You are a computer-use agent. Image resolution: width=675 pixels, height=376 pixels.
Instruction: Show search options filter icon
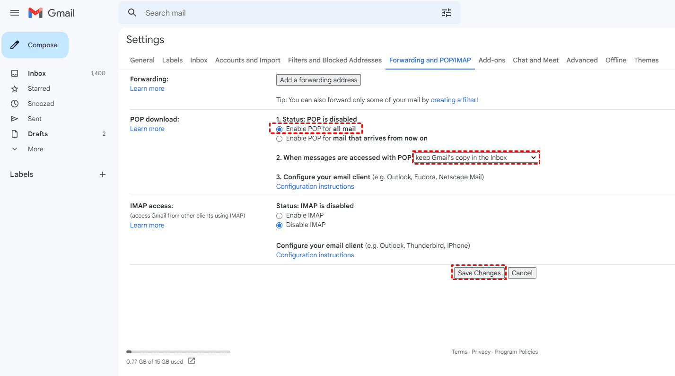[447, 13]
